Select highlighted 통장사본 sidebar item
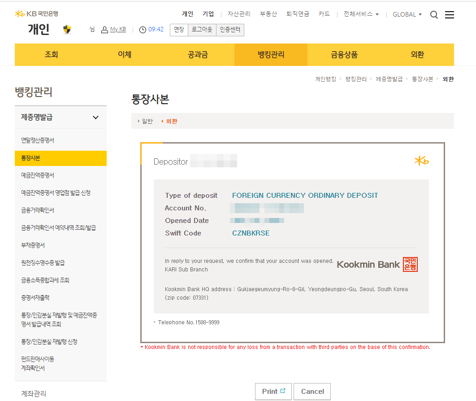The width and height of the screenshot is (476, 401). pyautogui.click(x=61, y=158)
